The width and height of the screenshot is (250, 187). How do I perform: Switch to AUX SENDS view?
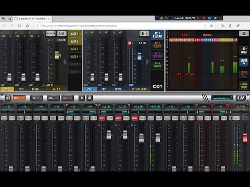[x=53, y=98]
